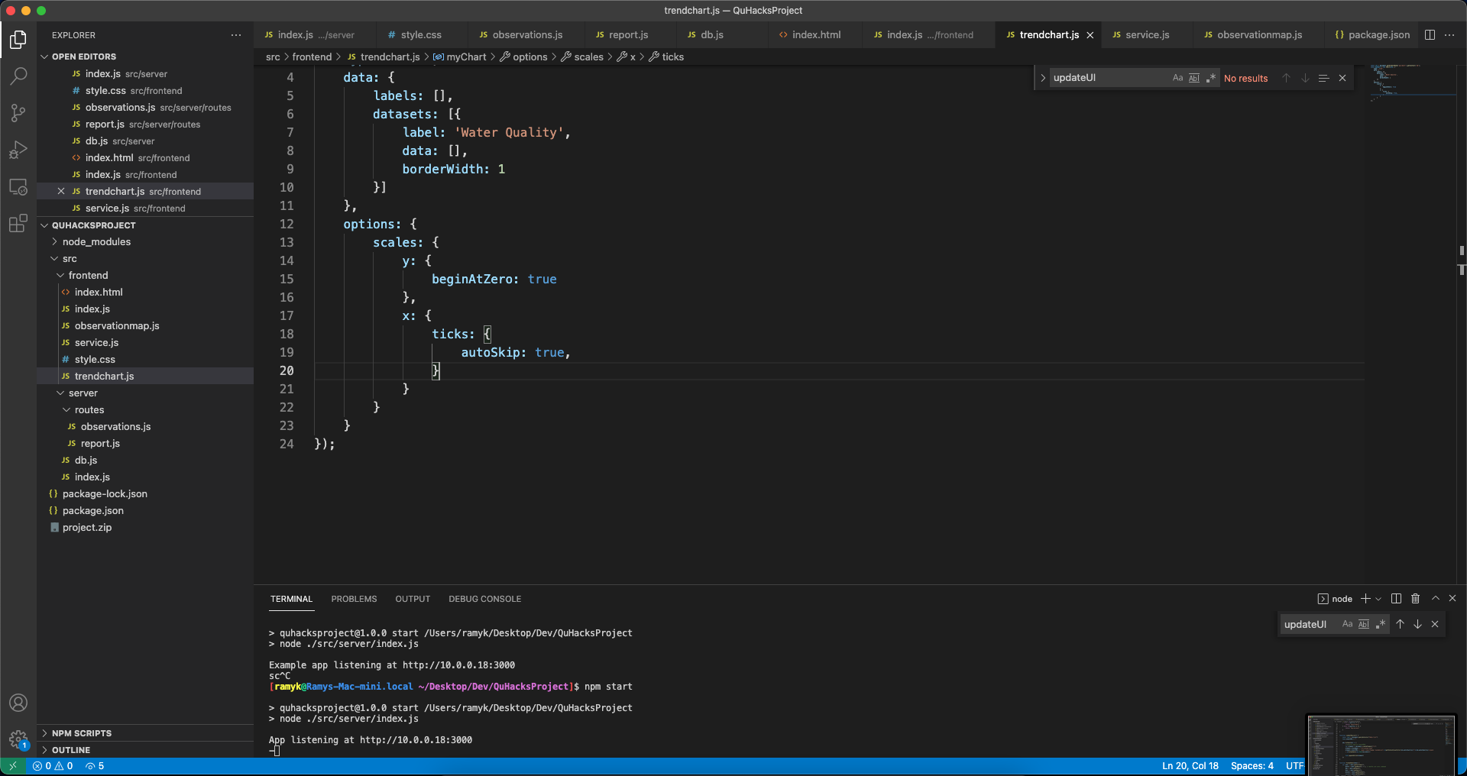Click the Manage gear icon
1467x776 pixels.
[18, 739]
